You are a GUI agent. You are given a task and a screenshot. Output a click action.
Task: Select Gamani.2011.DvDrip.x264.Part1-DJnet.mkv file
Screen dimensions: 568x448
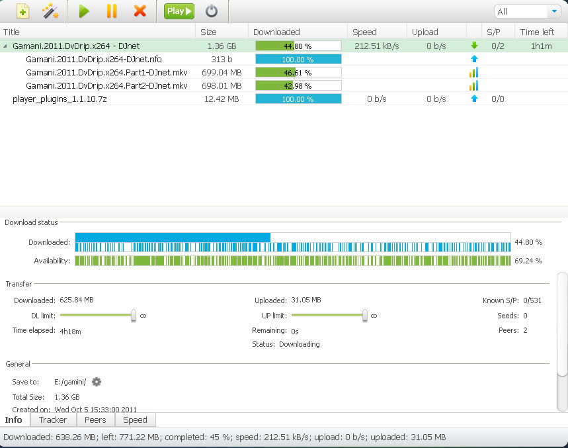(x=106, y=73)
